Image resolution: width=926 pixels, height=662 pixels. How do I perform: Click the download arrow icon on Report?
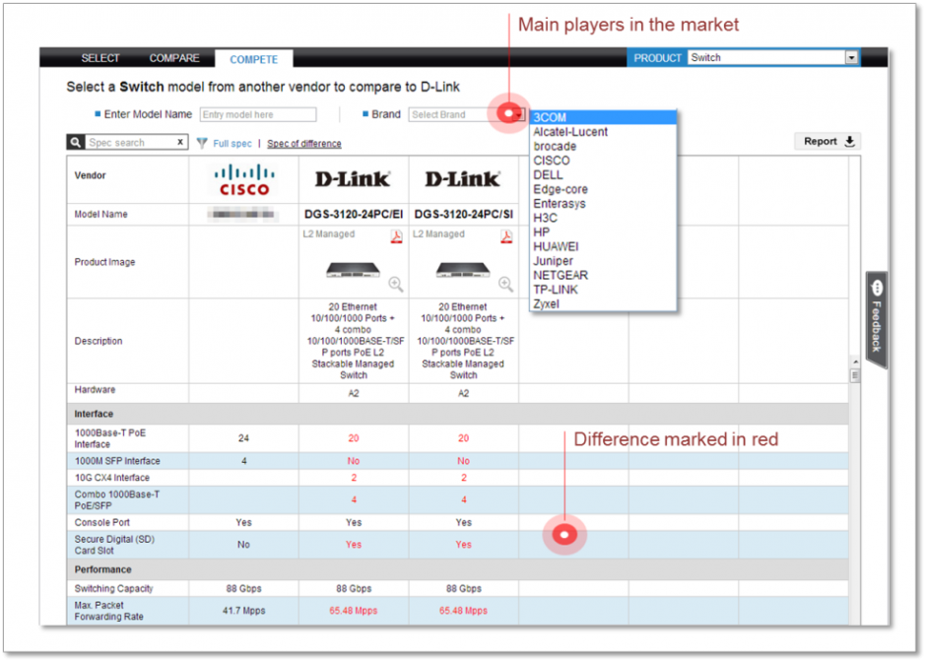[849, 141]
